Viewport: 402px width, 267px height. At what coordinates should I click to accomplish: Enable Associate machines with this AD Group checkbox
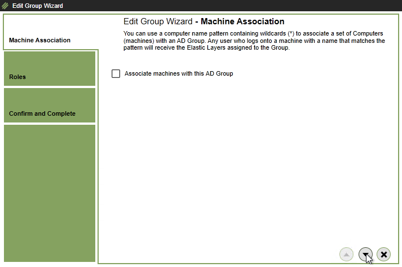[116, 74]
